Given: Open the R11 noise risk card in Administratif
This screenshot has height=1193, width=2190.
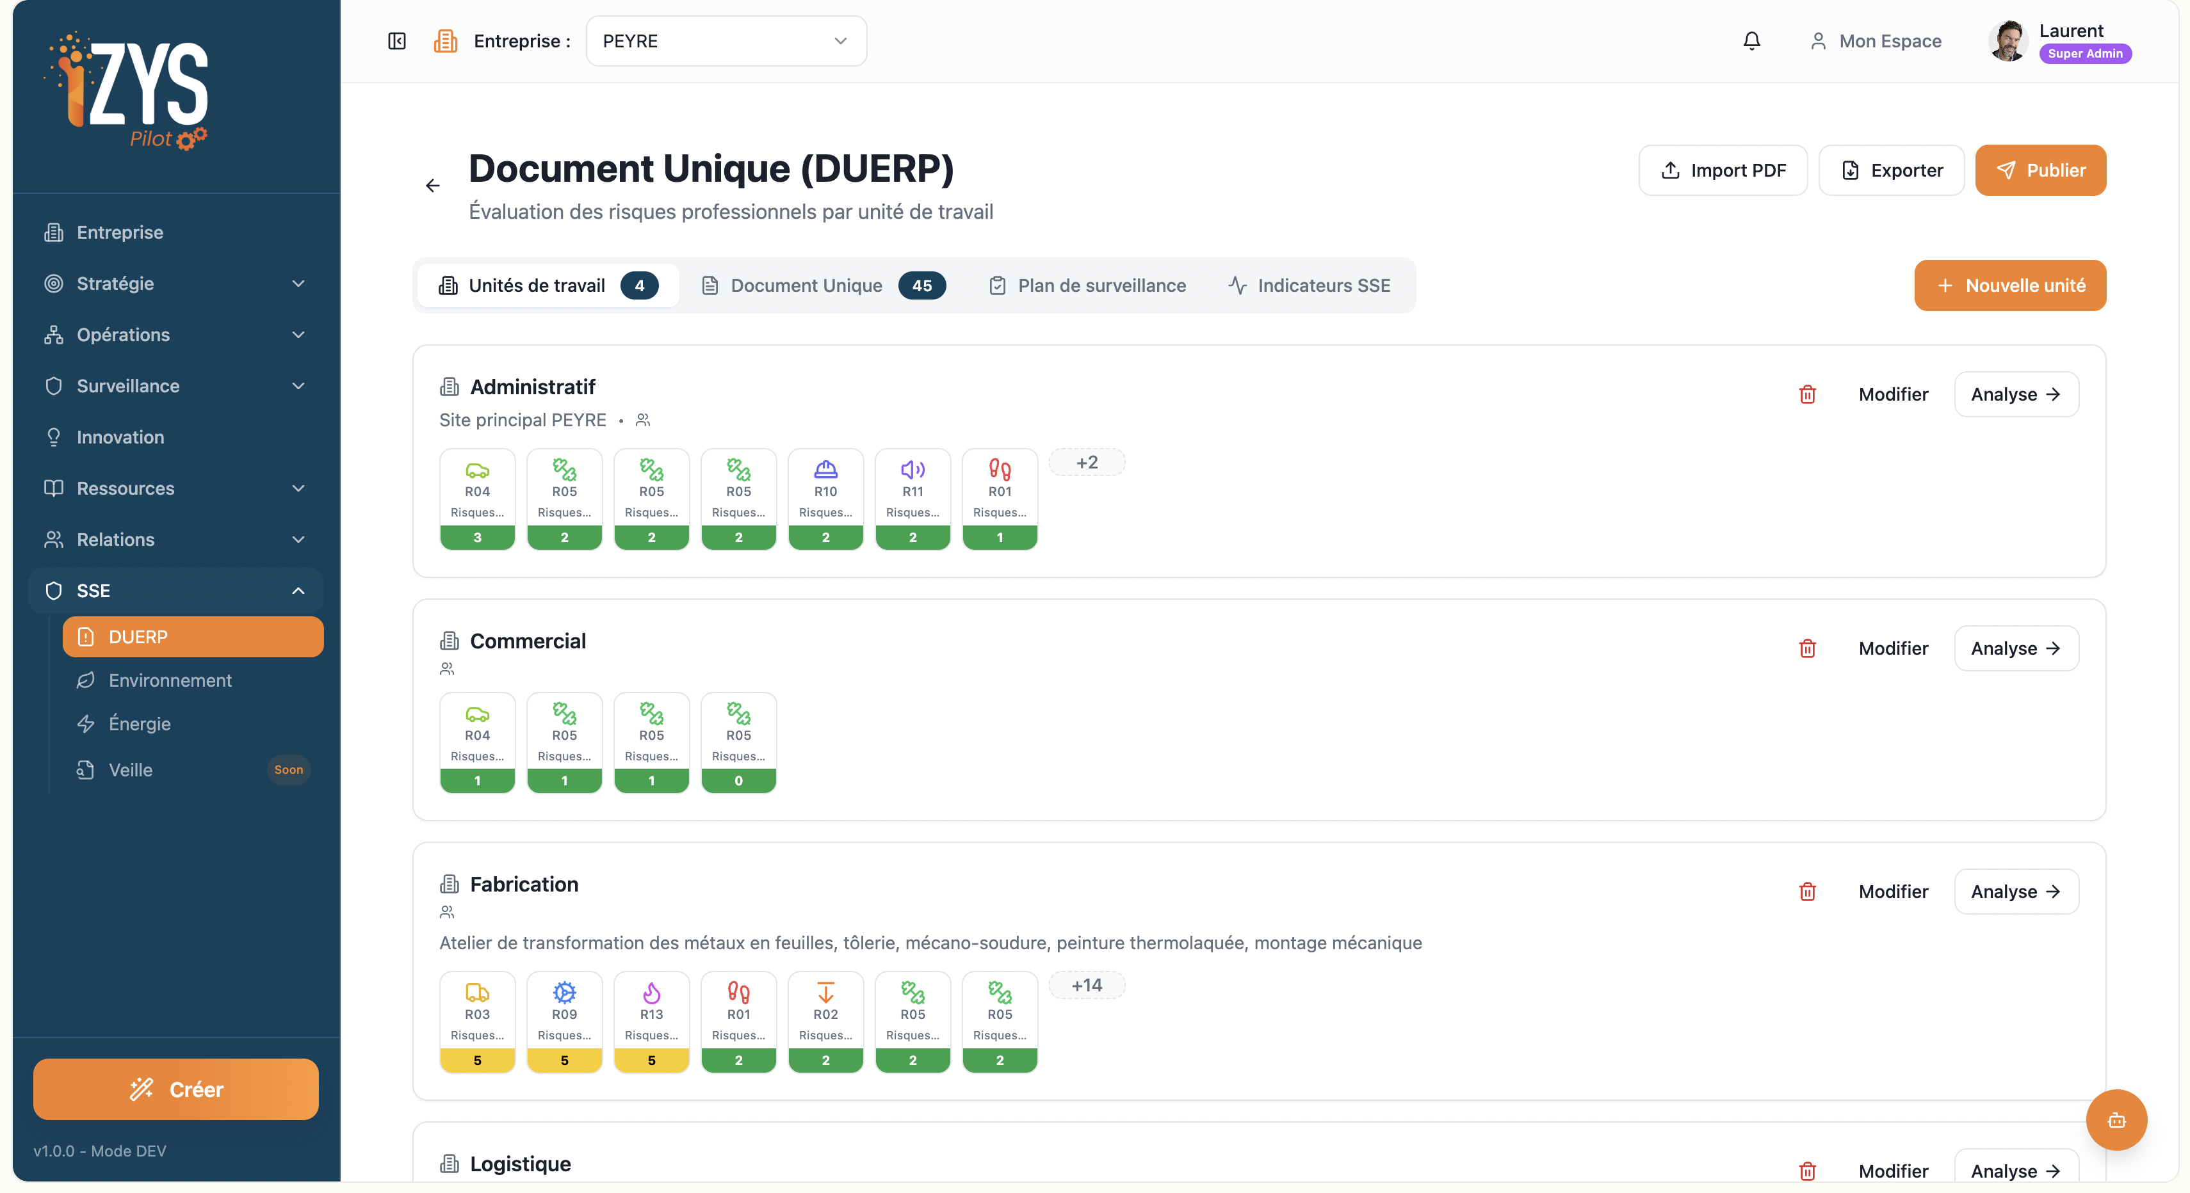Looking at the screenshot, I should point(912,499).
